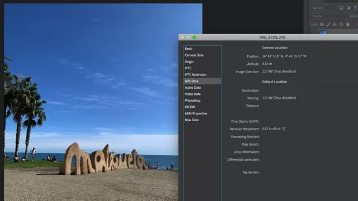Click the Subject Location heading
This screenshot has width=358, height=201.
[x=275, y=82]
